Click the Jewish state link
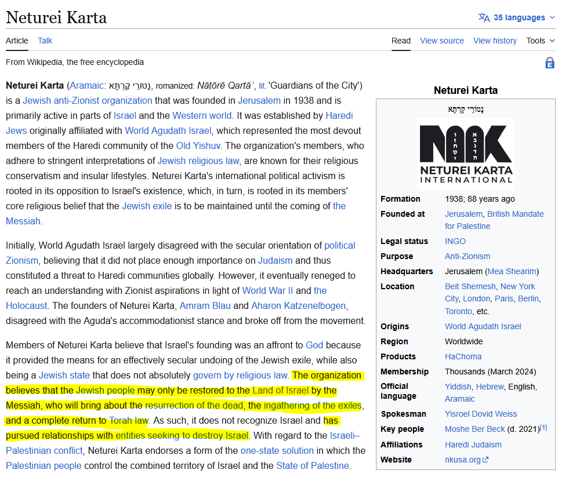The image size is (565, 477). tap(64, 375)
